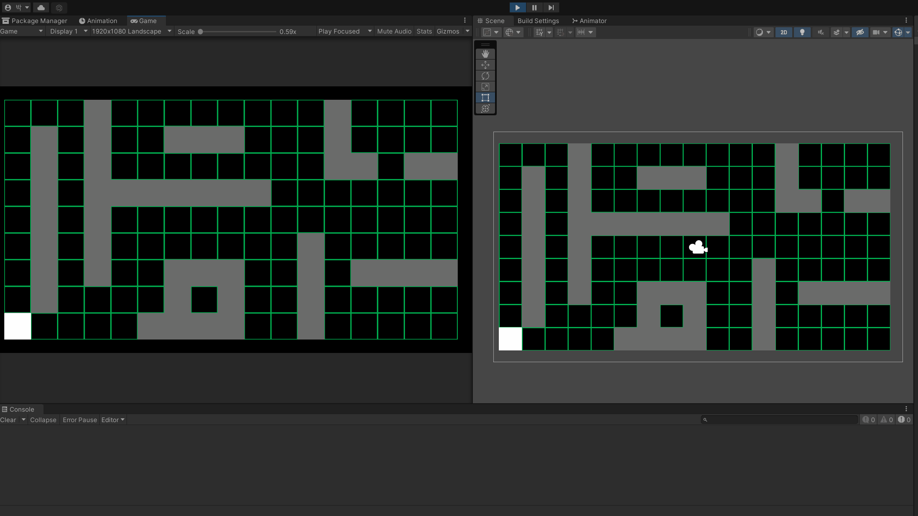Switch to the Animation tab

click(x=98, y=21)
